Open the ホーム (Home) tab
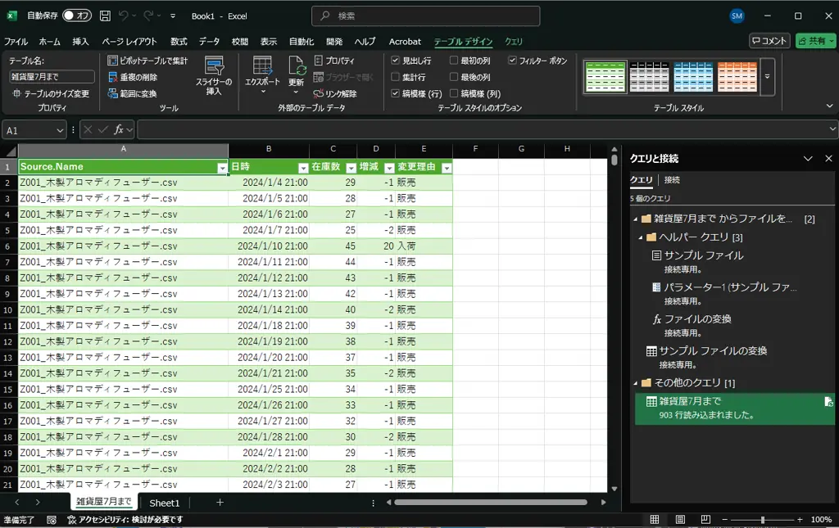Viewport: 839px width, 528px height. pos(49,41)
